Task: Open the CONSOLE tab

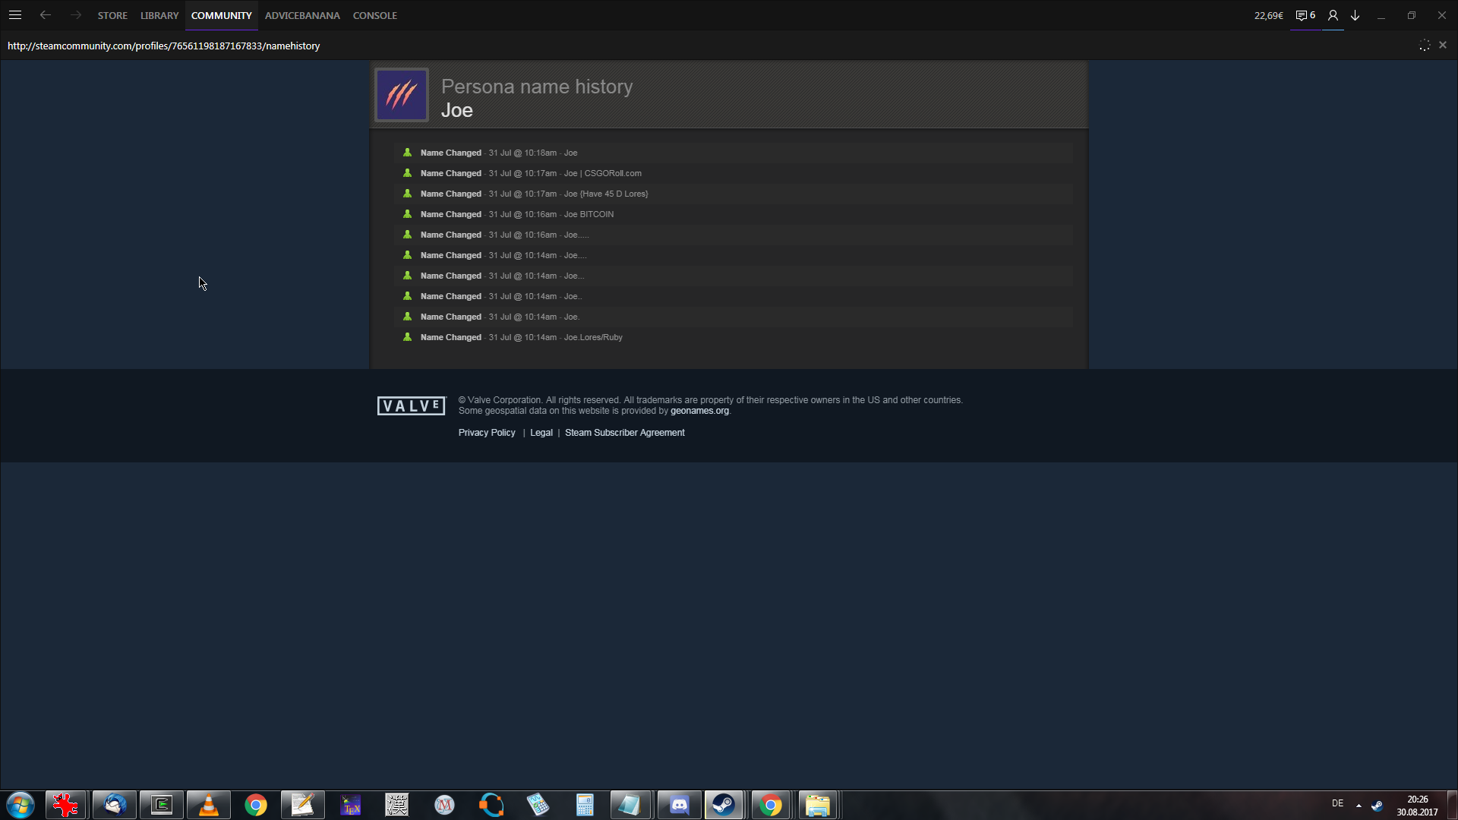Action: click(x=375, y=15)
